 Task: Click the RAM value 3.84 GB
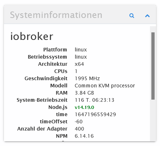click(84, 93)
